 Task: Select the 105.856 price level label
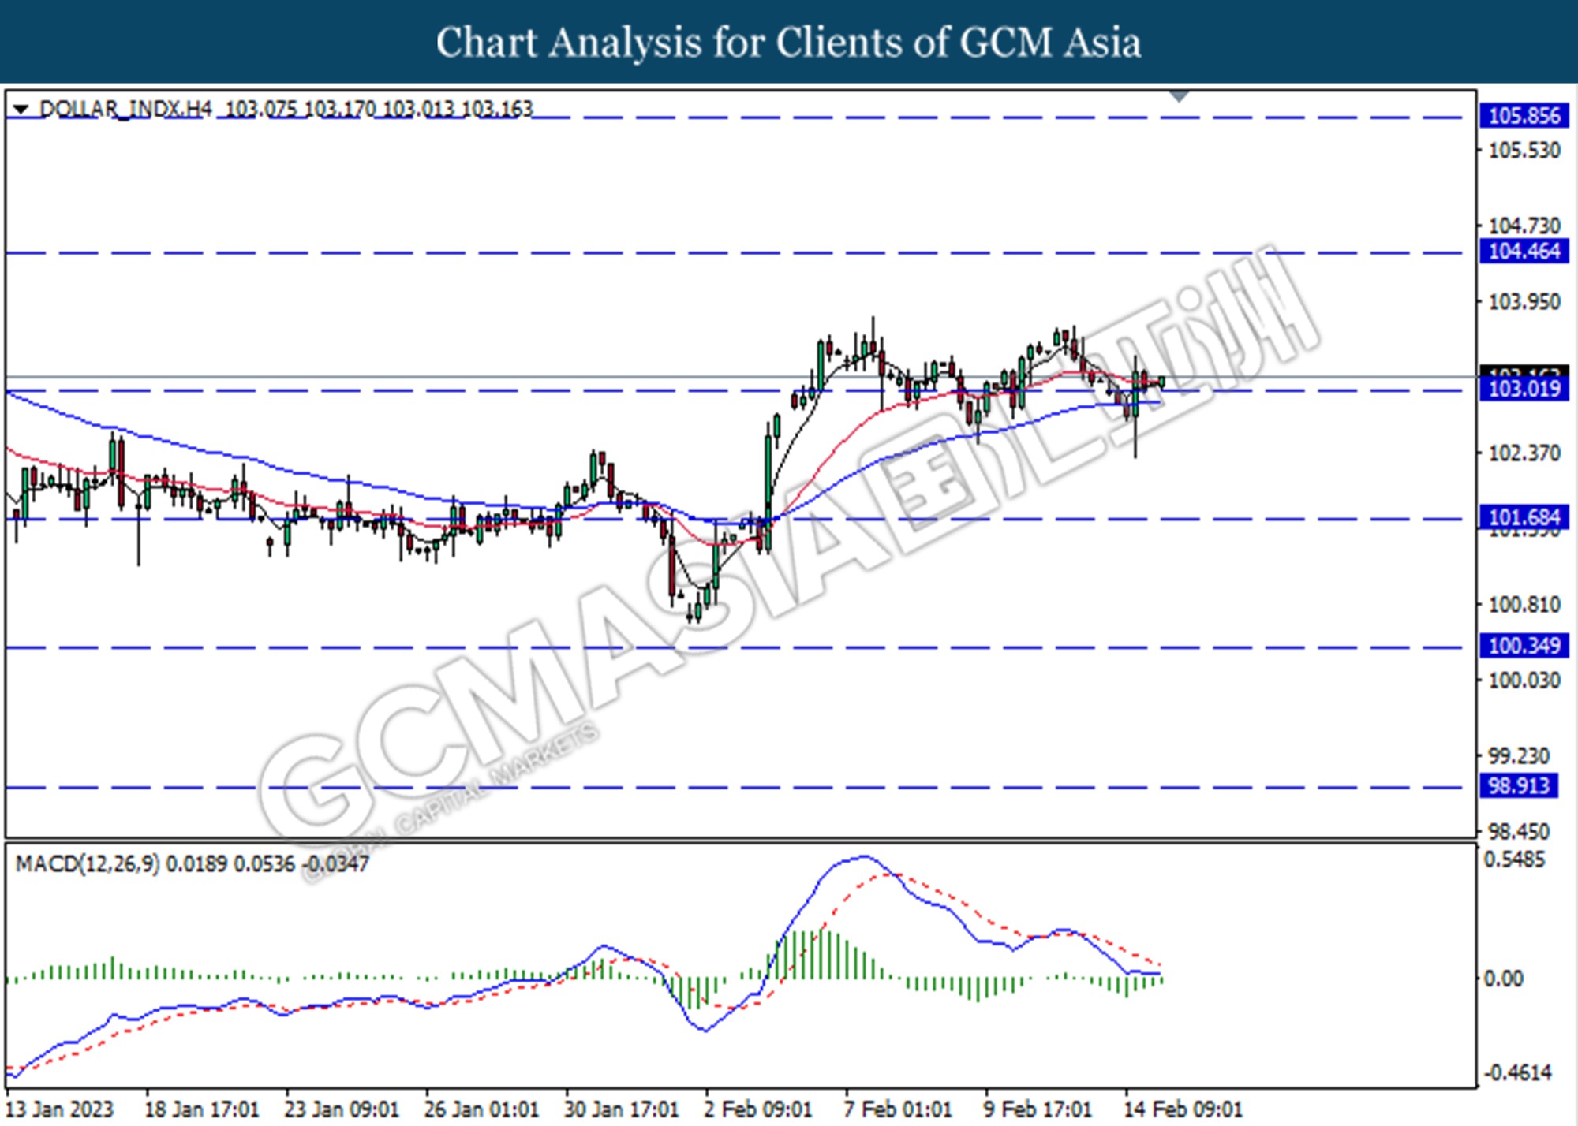tap(1524, 116)
